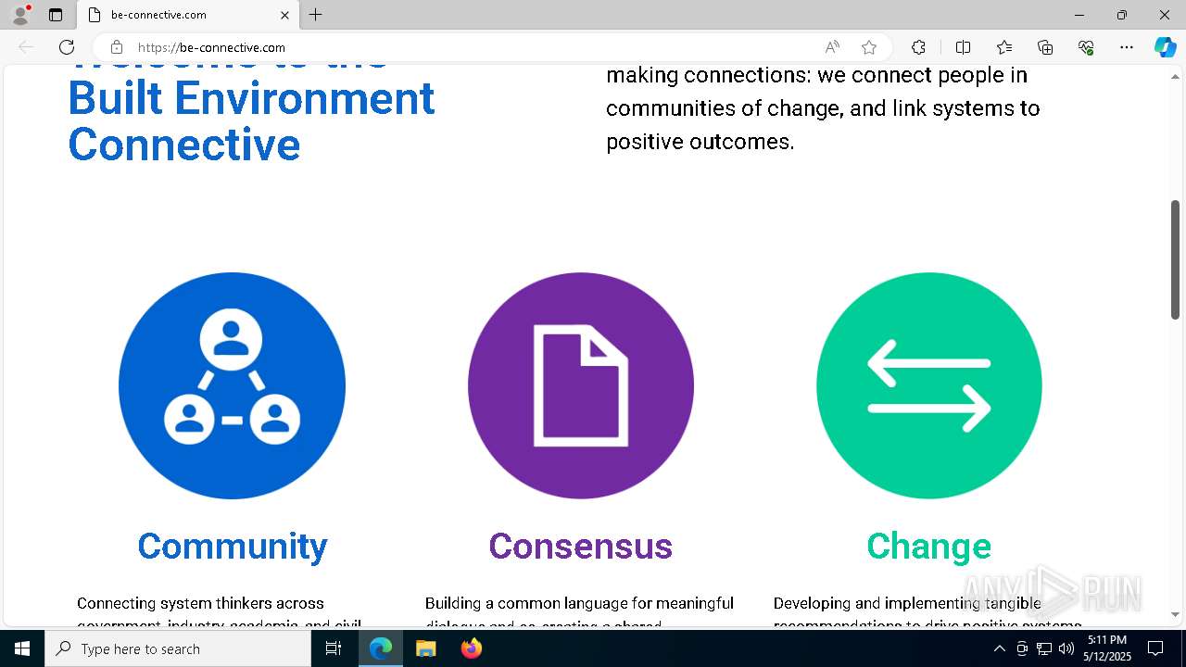Screen dimensions: 1186x667
Task: Open Copilot sidebar icon
Action: pos(1165,47)
